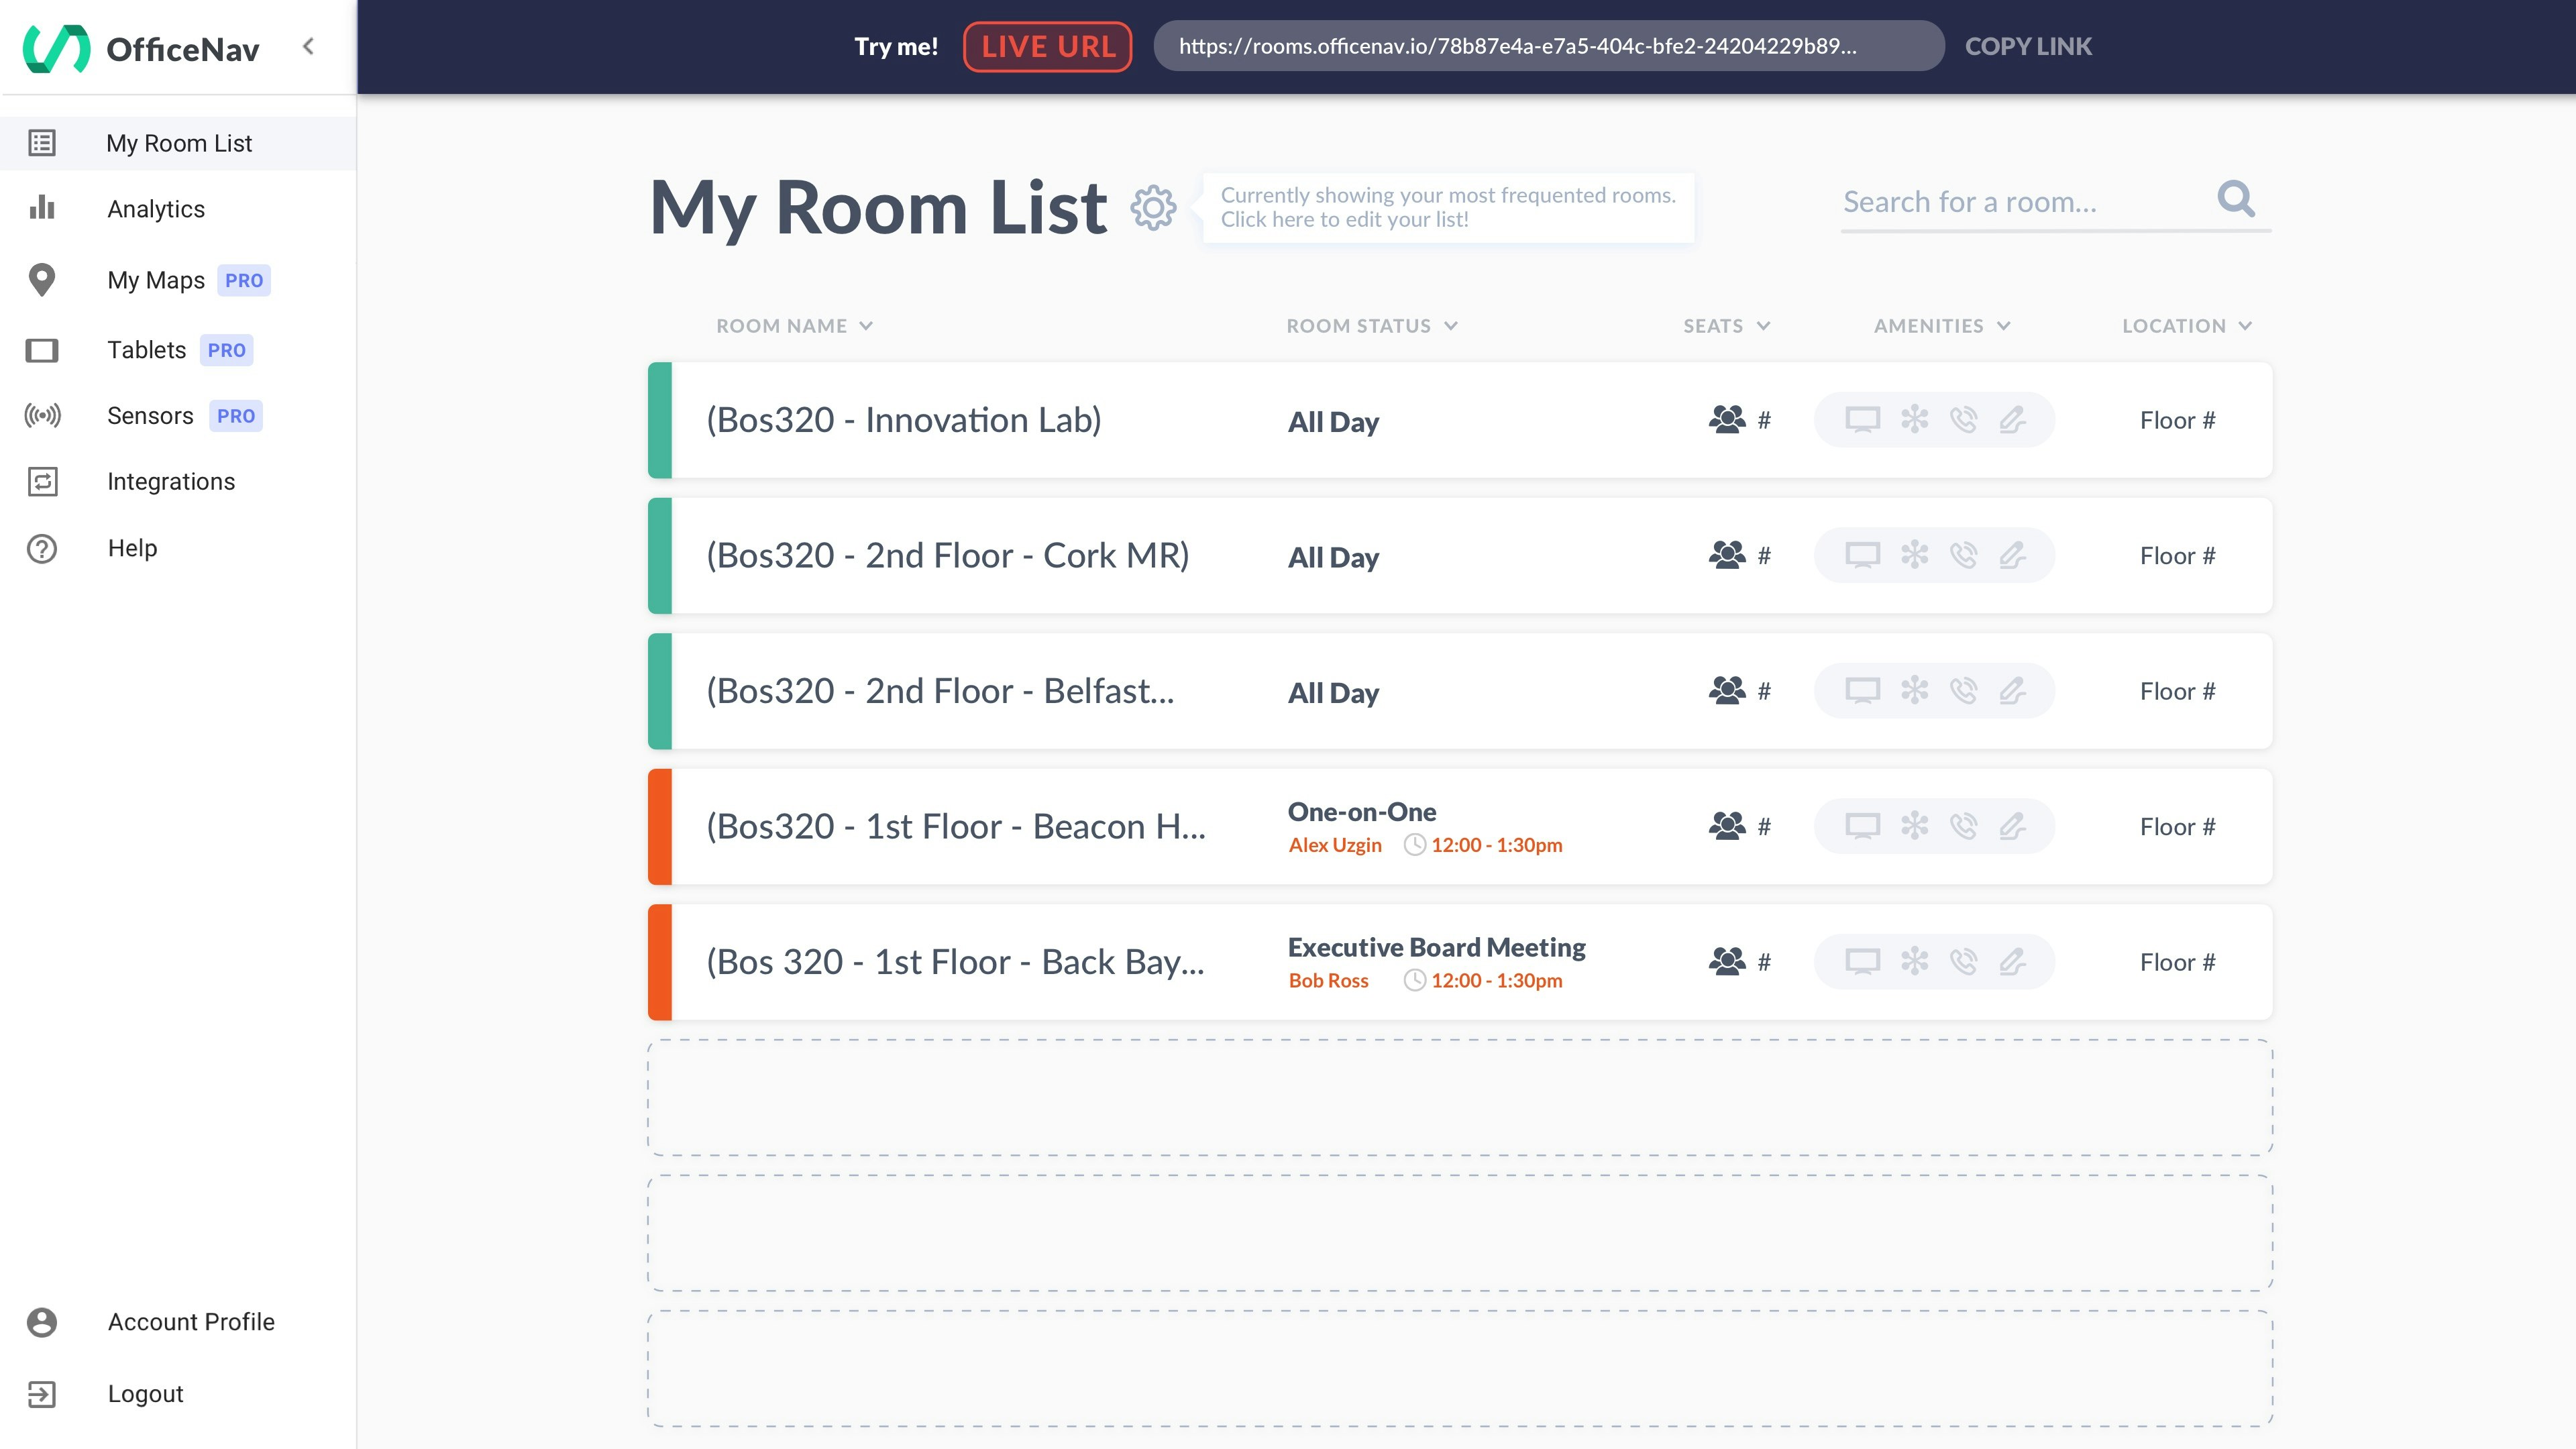
Task: Click snowflake amenity icon for Cork MR
Action: coord(1914,555)
